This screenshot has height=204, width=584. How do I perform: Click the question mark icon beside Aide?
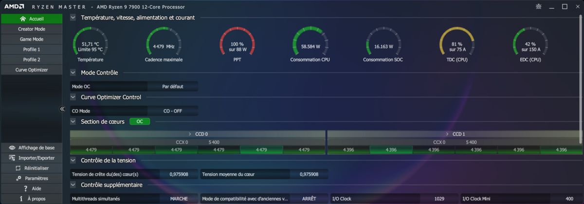(25, 188)
